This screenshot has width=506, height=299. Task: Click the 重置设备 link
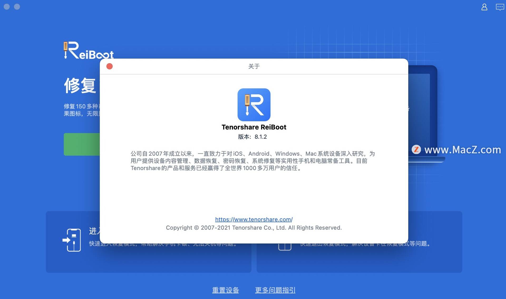coord(226,290)
